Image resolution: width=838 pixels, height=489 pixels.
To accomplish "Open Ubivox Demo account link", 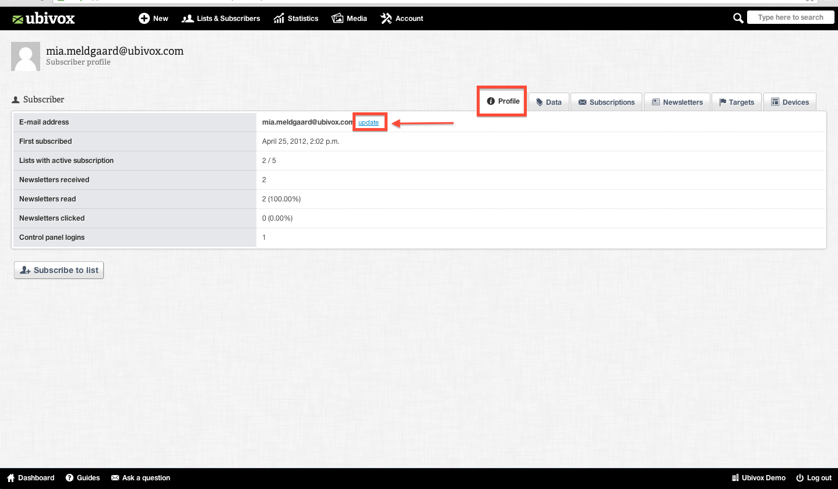I will tap(758, 478).
